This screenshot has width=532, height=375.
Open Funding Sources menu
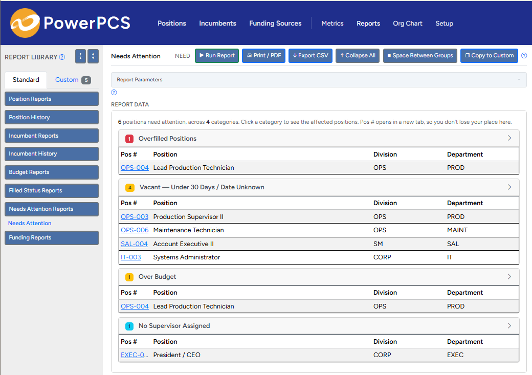point(275,24)
